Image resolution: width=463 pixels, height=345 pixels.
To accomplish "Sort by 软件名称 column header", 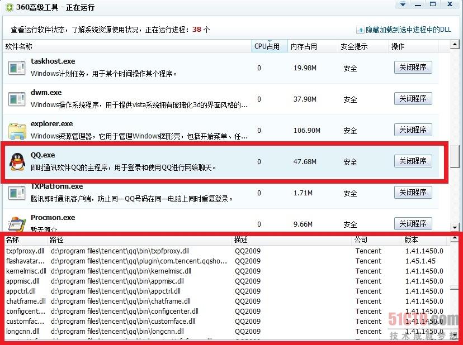I will coord(127,46).
